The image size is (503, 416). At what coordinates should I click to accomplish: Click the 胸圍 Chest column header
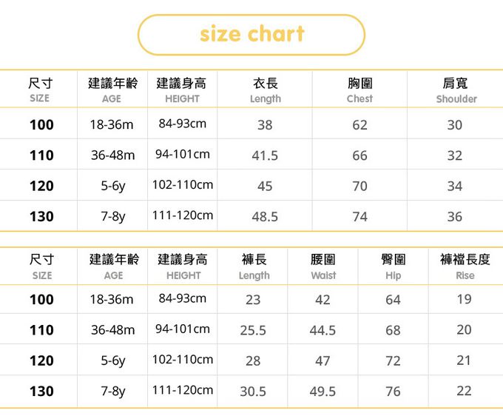[359, 90]
